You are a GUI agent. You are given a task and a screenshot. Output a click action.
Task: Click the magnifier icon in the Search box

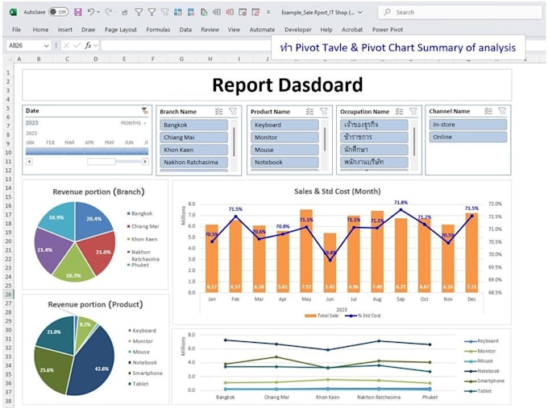(388, 12)
